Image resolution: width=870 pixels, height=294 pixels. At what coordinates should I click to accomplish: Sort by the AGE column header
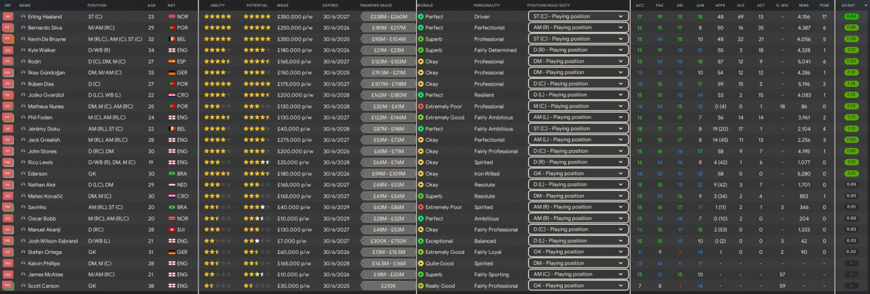click(x=152, y=5)
